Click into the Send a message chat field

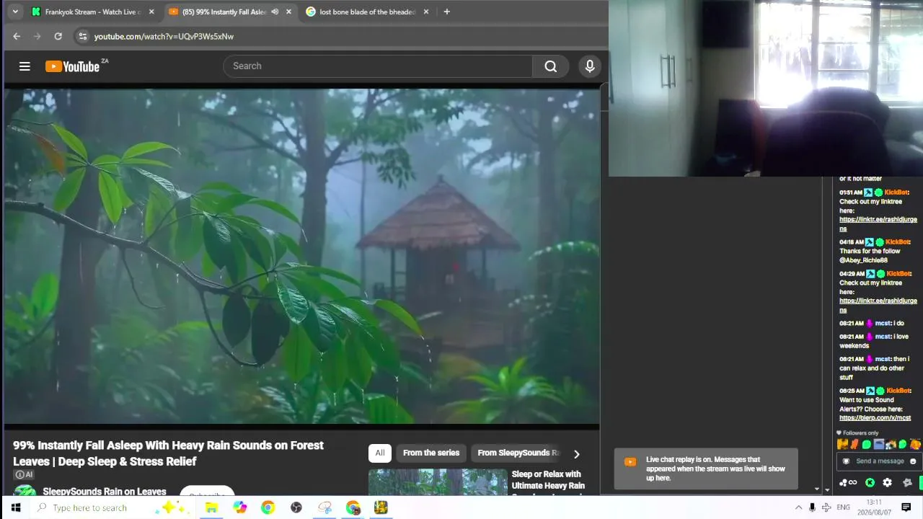click(879, 461)
